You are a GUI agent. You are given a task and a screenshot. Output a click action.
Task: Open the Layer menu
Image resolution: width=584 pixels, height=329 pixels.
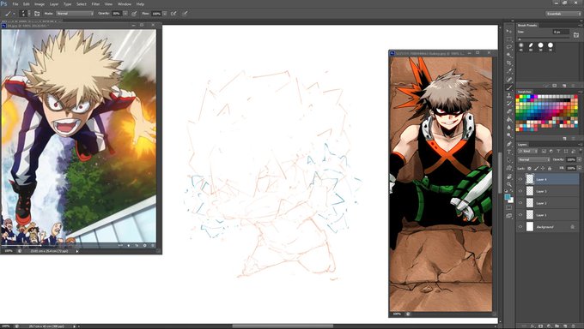coord(54,4)
